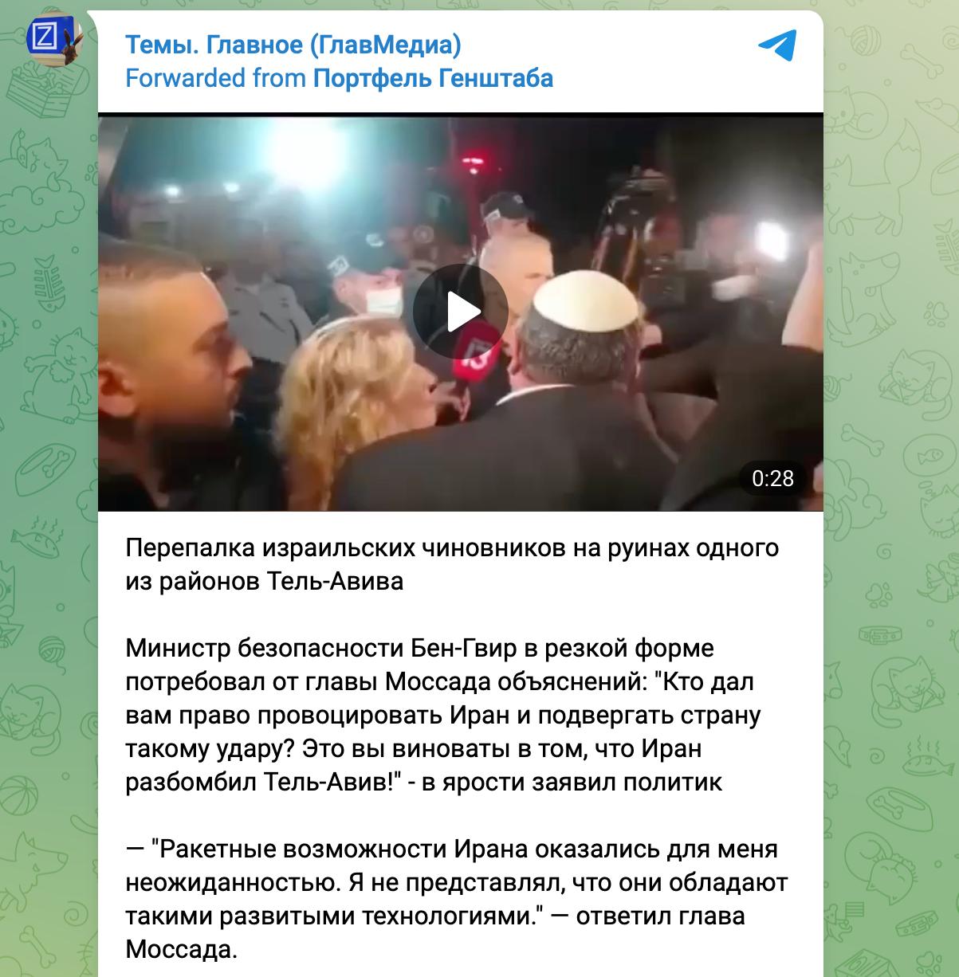Open the Telegram paper plane logo
959x977 pixels.
pyautogui.click(x=776, y=45)
